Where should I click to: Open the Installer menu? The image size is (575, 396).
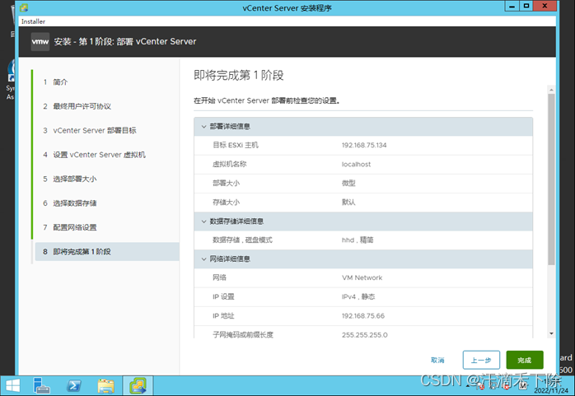click(x=32, y=21)
